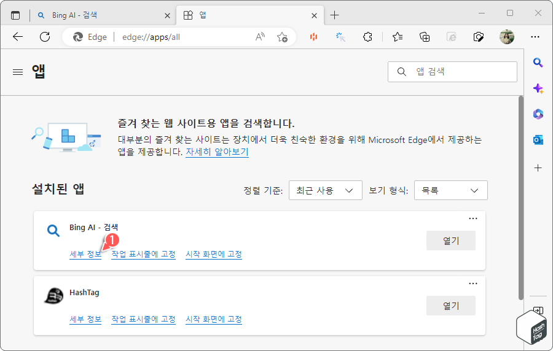Viewport: 553px width, 351px height.
Task: Open the 자세히 알아보기 link
Action: pyautogui.click(x=218, y=152)
